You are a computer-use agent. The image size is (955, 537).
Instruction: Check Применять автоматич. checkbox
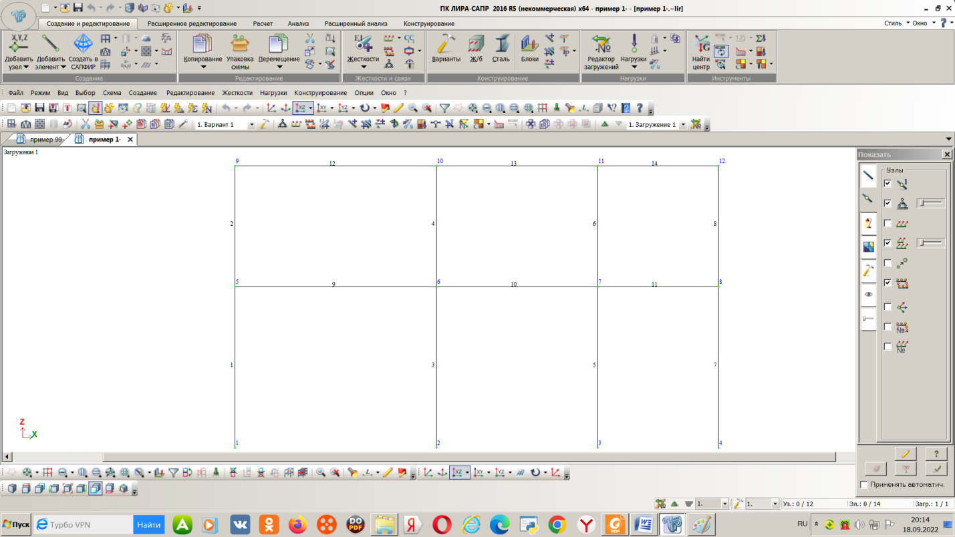point(863,484)
